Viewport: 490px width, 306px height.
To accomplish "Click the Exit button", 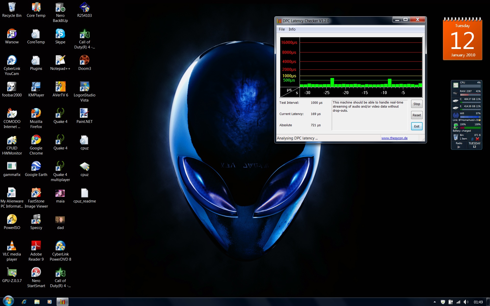I will tap(416, 126).
